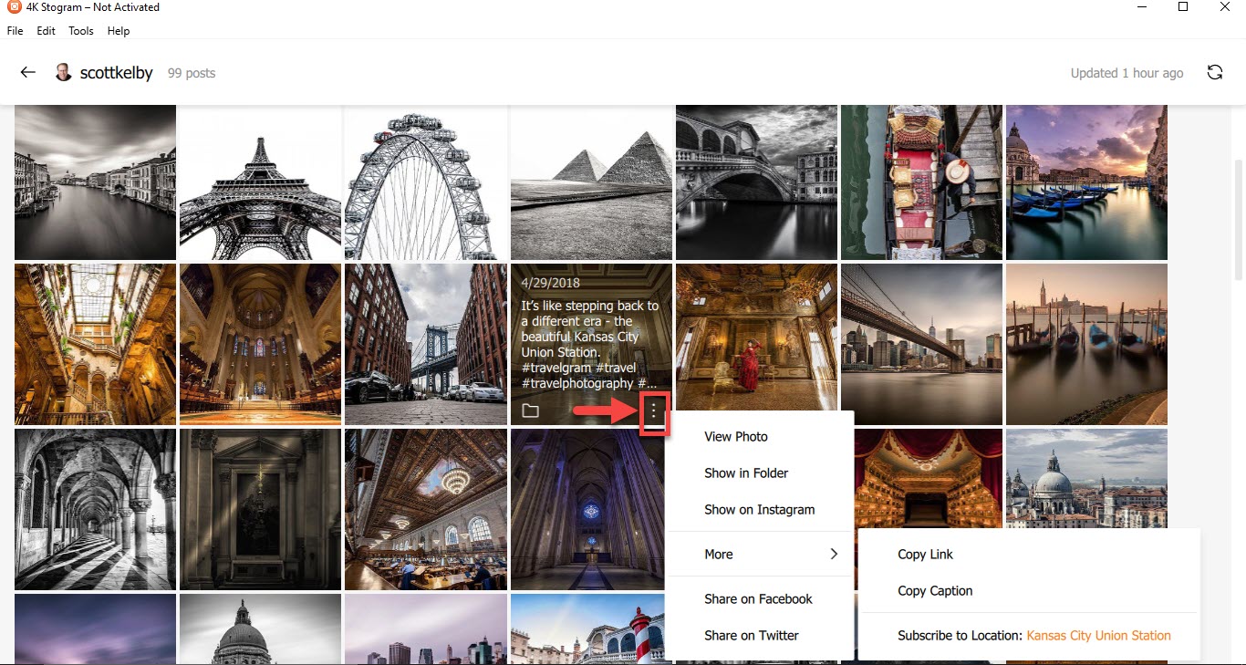Open the Eiffel Tower photo thumbnail
This screenshot has width=1246, height=665.
tap(260, 182)
